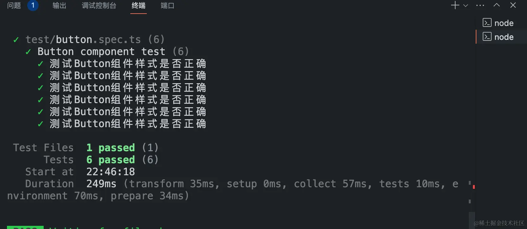Select the first node terminal entry

pos(504,23)
